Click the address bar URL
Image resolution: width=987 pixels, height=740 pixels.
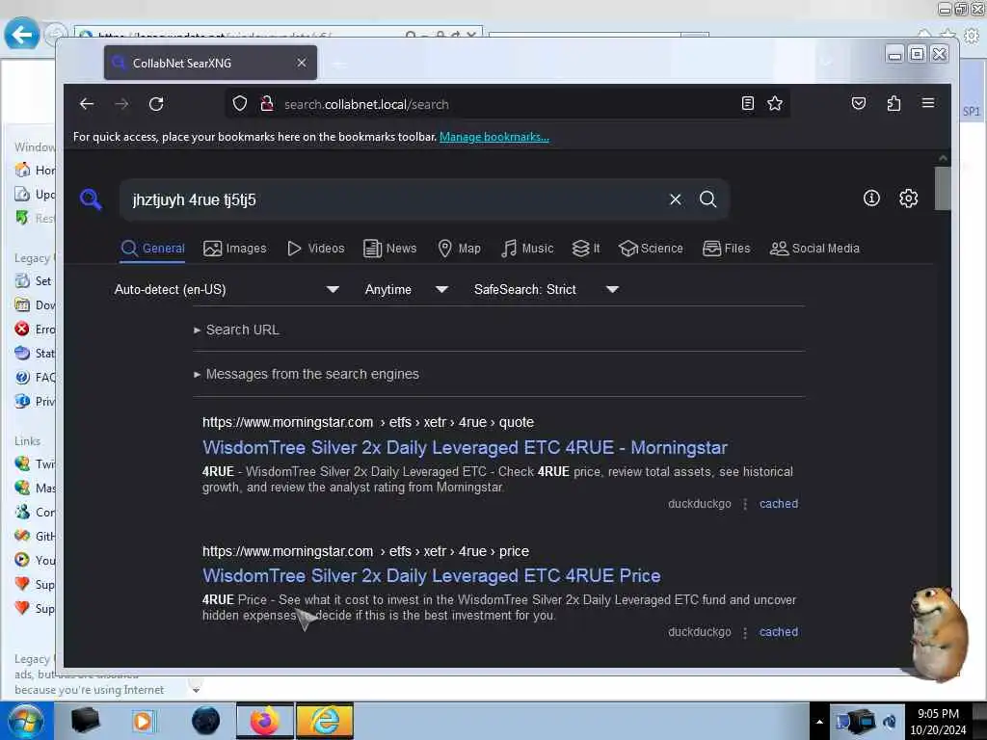click(366, 104)
